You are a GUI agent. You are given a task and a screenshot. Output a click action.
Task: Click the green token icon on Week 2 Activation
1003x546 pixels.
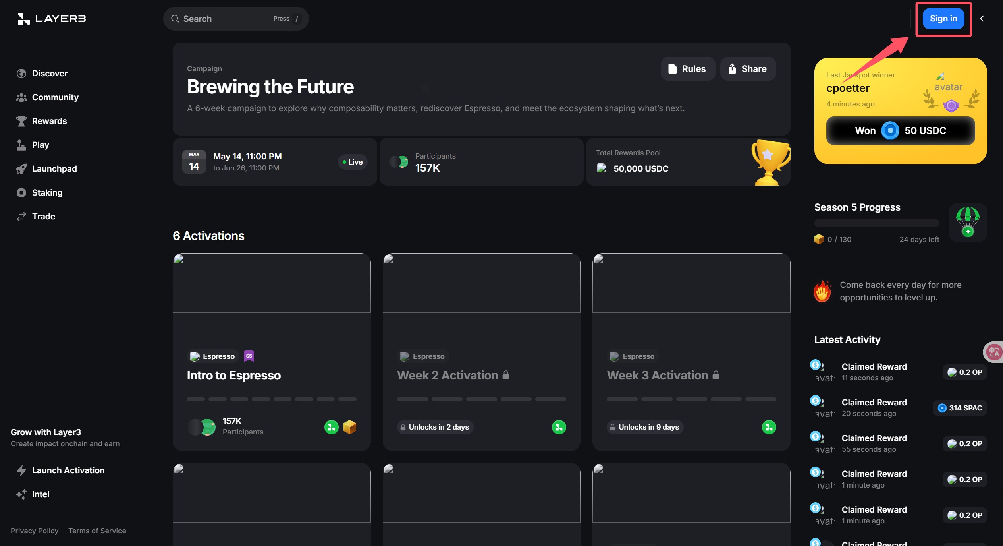point(559,427)
